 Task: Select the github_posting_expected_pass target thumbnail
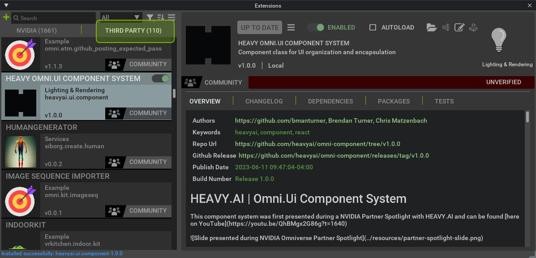21,54
